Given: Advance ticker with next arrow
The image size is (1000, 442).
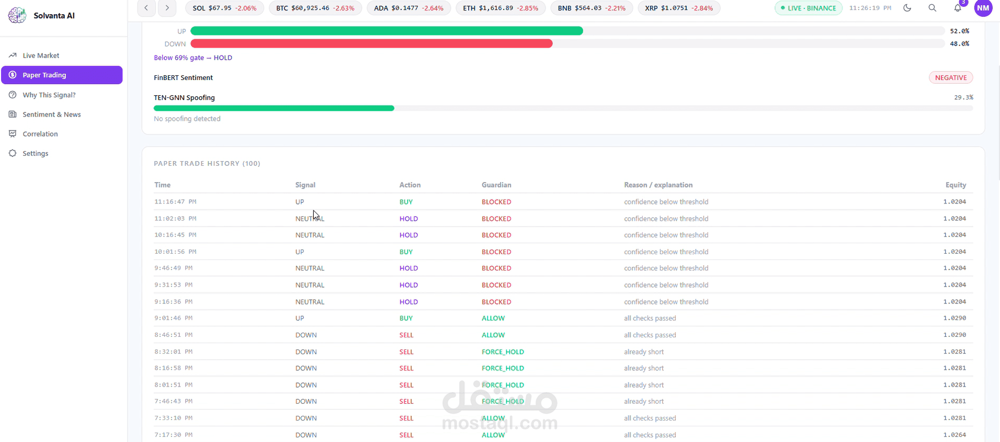Looking at the screenshot, I should 167,8.
